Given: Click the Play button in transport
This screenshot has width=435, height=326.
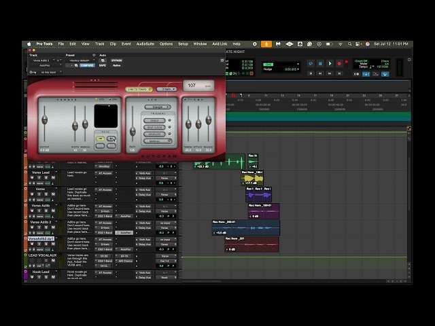Looking at the screenshot, I should (330, 63).
